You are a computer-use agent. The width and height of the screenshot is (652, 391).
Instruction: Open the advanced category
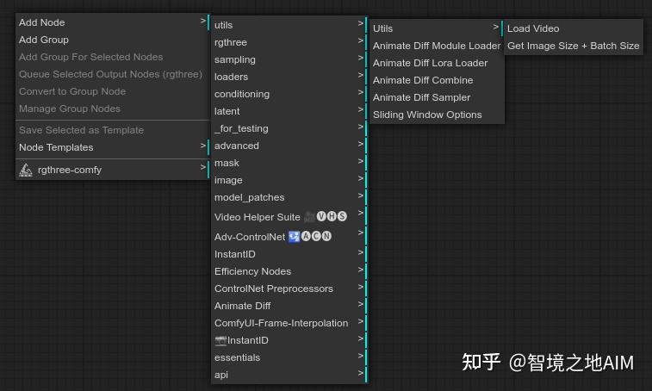point(289,146)
